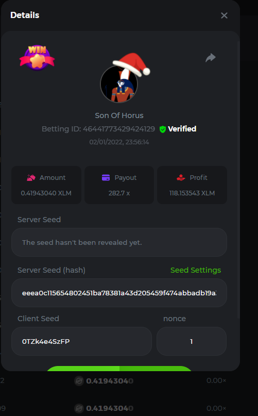Click the nonce value field
This screenshot has width=258, height=416.
tap(192, 341)
